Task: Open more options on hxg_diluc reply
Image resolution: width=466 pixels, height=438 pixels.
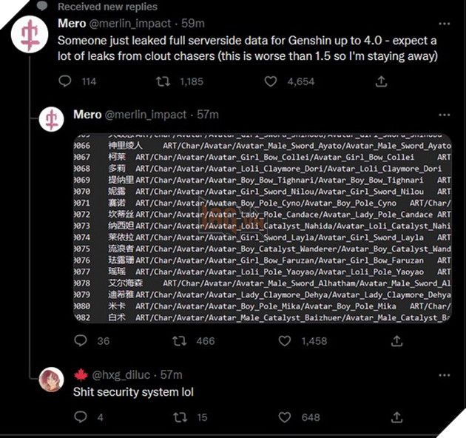Action: (444, 375)
